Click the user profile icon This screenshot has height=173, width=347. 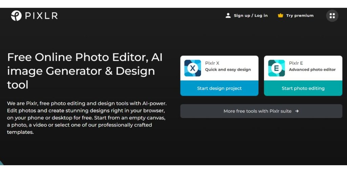click(228, 16)
